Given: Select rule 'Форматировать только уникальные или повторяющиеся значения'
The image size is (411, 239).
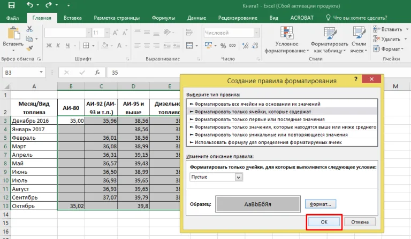Looking at the screenshot, I should [x=282, y=135].
